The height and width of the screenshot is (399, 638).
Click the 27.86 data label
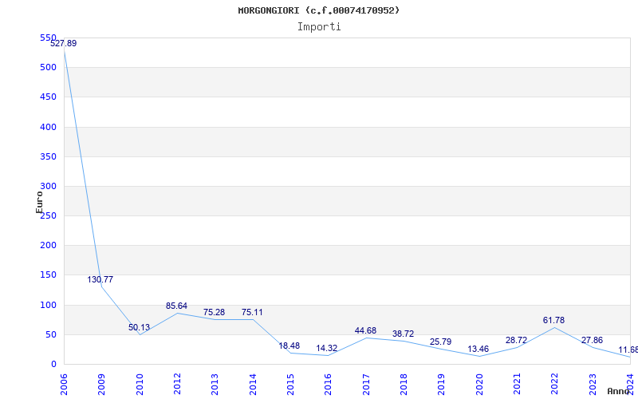point(592,341)
